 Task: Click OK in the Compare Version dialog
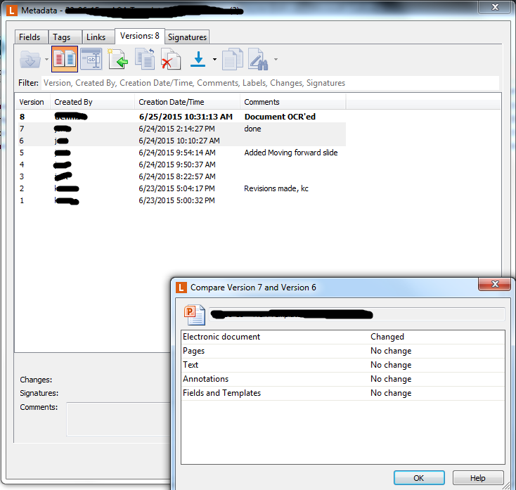(419, 478)
